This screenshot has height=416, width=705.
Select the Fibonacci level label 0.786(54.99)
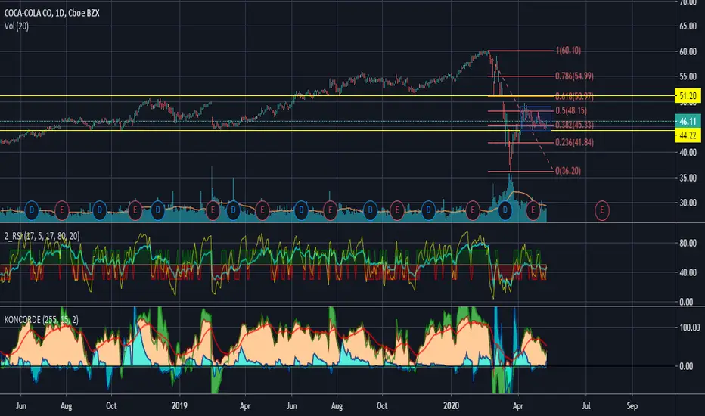click(x=574, y=76)
